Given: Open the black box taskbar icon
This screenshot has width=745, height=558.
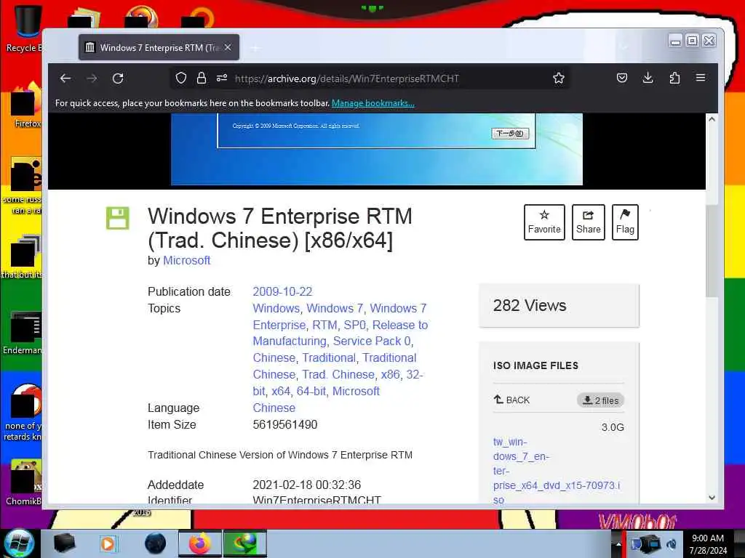Looking at the screenshot, I should pyautogui.click(x=64, y=543).
